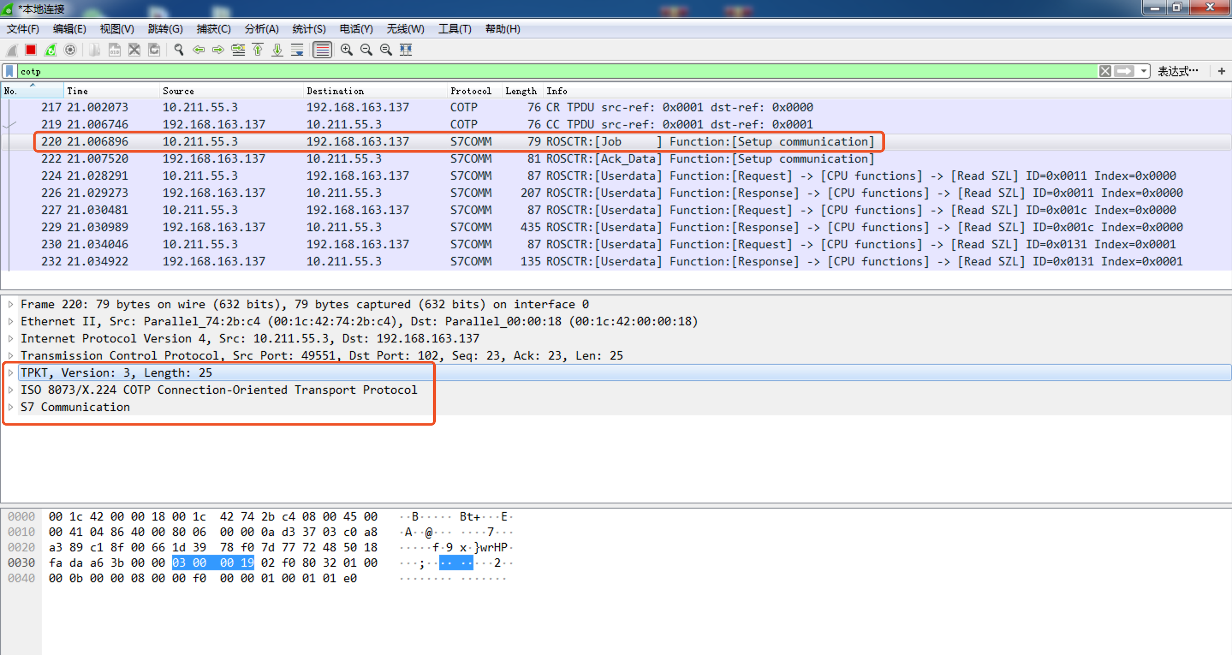Open the 分析(A) menu
This screenshot has height=655, width=1232.
click(x=262, y=29)
